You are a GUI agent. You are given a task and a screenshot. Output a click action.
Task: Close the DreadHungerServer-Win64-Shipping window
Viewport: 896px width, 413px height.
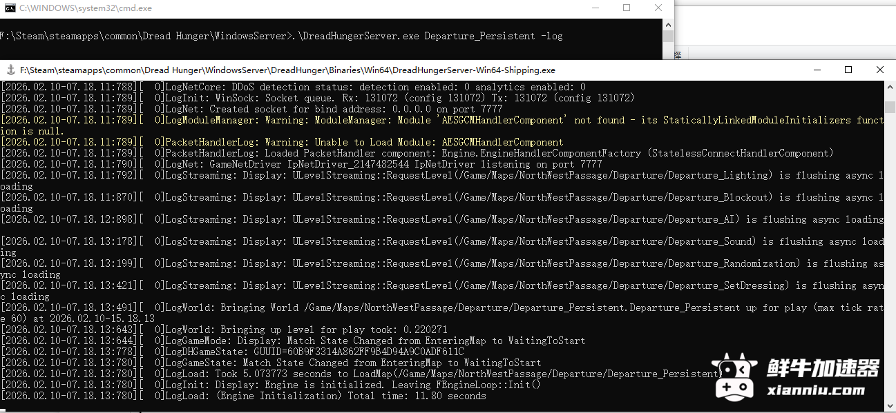879,70
